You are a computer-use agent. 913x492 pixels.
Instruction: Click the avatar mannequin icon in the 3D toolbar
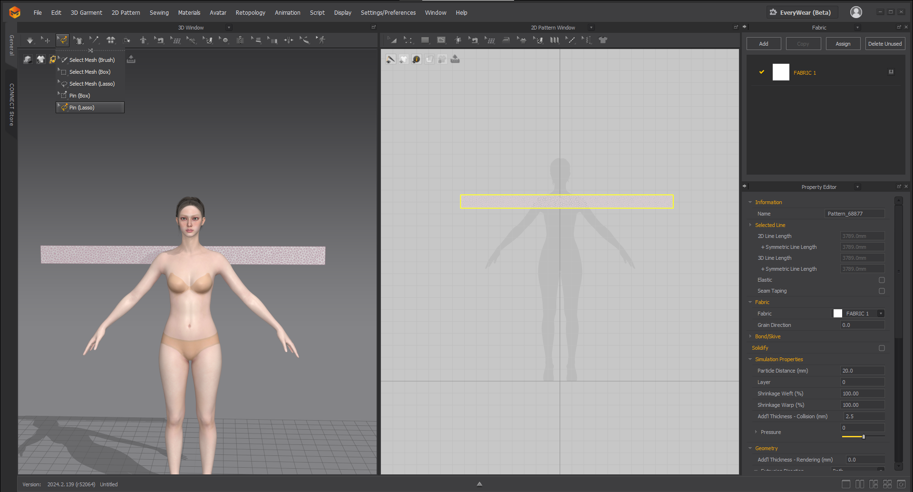point(143,40)
